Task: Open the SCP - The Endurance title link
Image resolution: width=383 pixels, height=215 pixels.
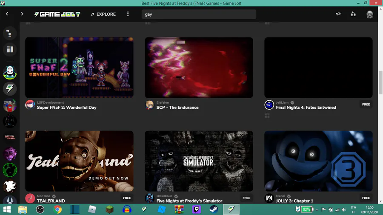Action: pos(177,107)
